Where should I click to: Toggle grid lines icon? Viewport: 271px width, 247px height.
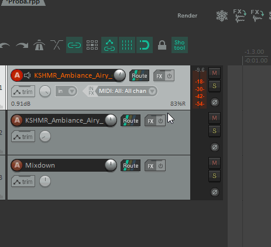127,45
